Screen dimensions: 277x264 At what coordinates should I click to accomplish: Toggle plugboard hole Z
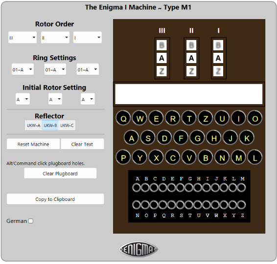[241, 205]
